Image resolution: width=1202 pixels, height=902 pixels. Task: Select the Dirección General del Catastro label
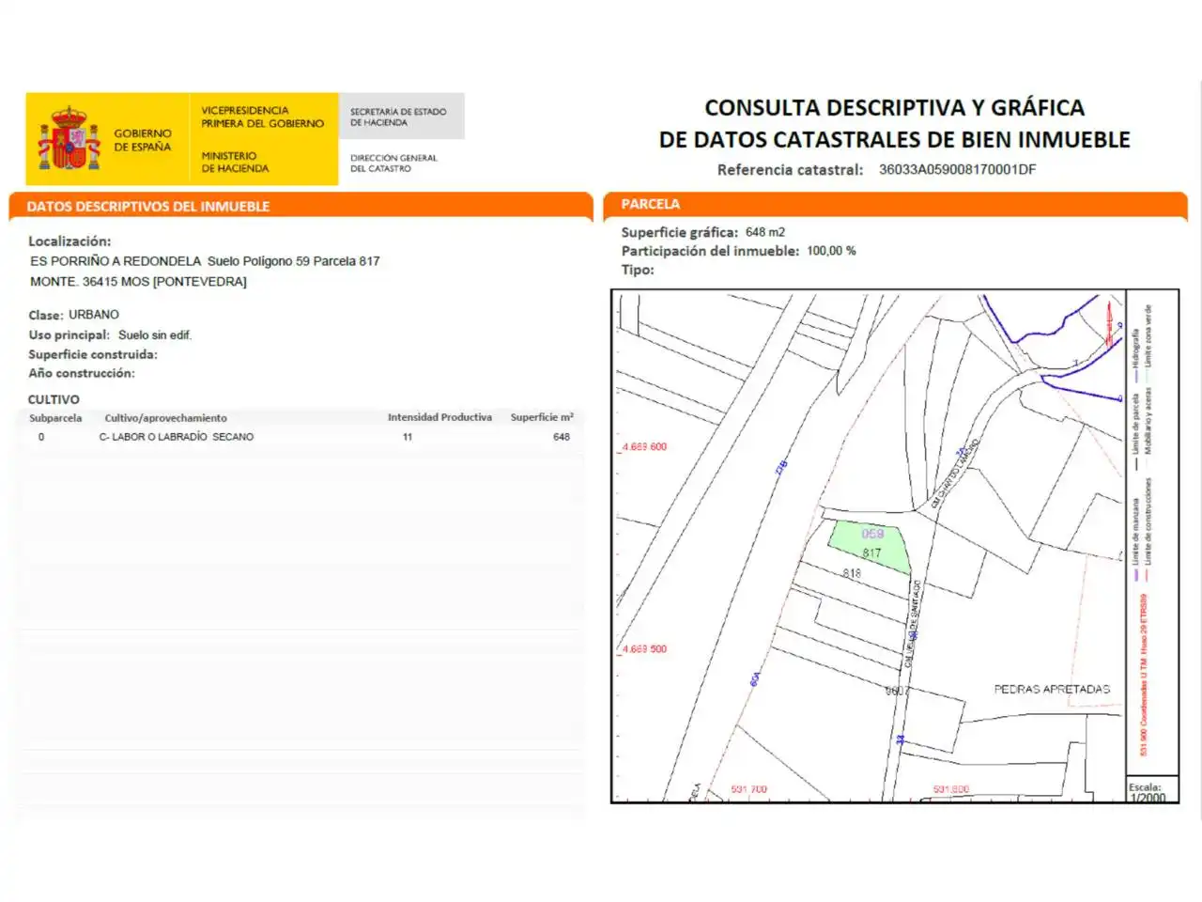393,163
